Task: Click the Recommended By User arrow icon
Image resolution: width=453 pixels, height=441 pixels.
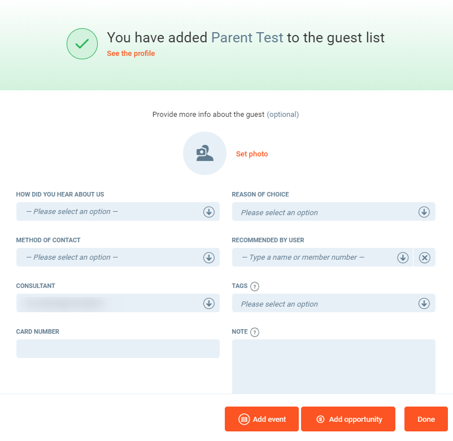Action: [403, 257]
